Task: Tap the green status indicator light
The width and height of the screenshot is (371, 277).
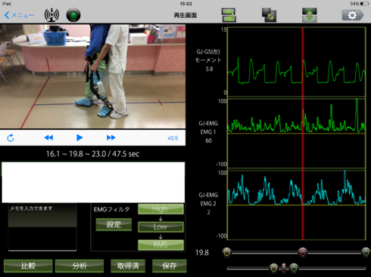Action: pyautogui.click(x=73, y=15)
